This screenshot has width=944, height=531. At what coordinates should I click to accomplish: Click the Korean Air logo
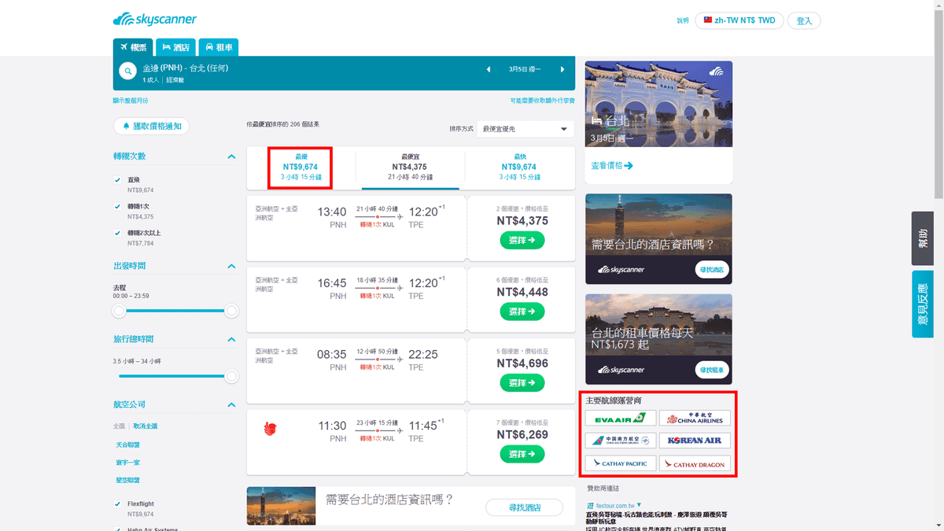coord(695,441)
